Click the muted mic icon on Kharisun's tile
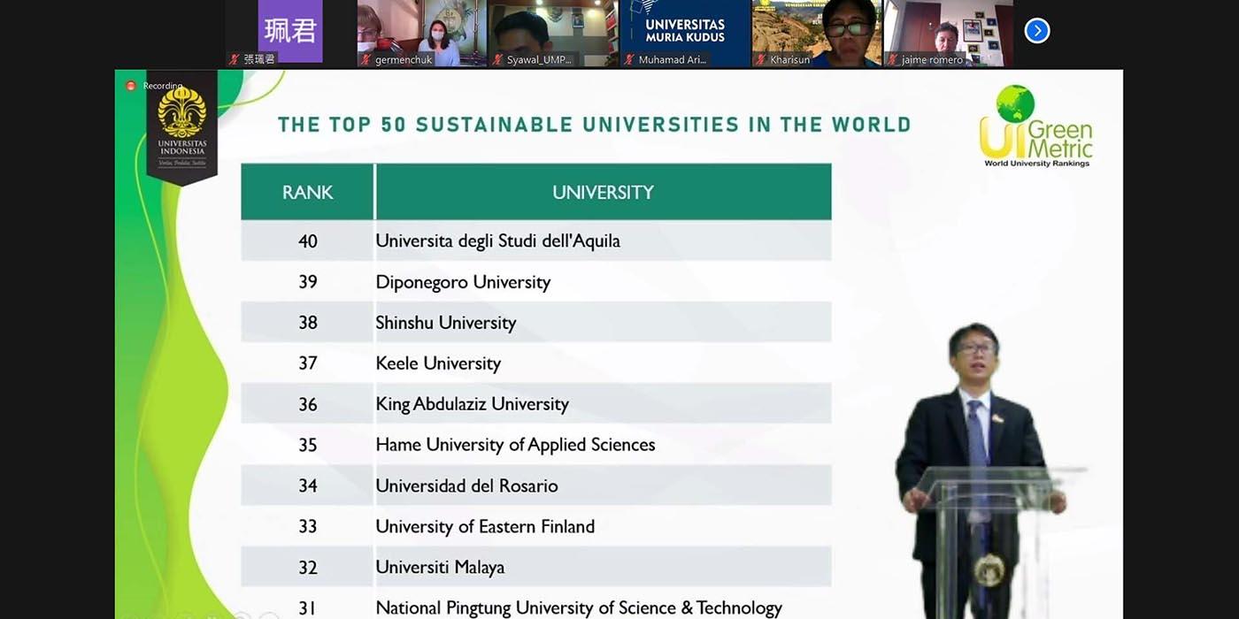The image size is (1239, 619). tap(760, 58)
